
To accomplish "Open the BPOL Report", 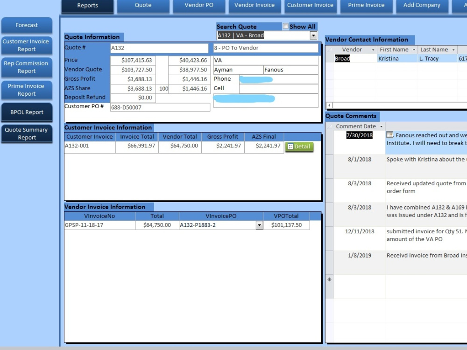I will (x=27, y=112).
